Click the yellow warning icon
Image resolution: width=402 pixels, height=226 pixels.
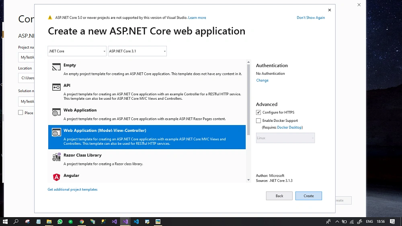pyautogui.click(x=50, y=17)
